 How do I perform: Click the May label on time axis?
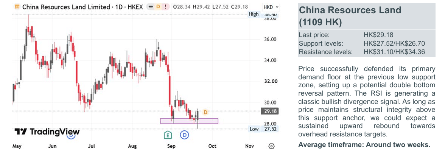point(17,146)
